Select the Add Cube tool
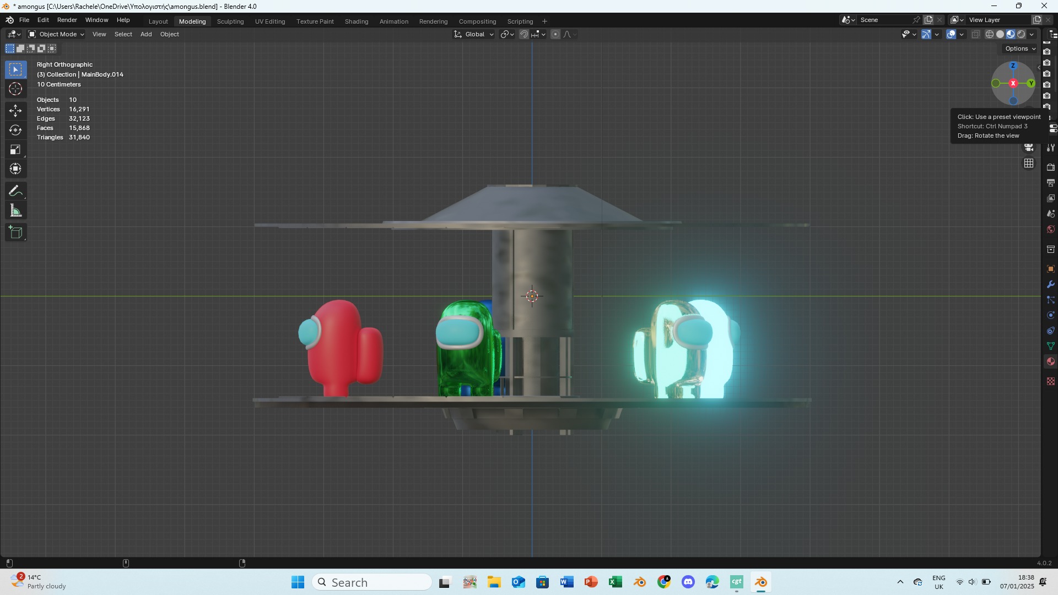 [15, 232]
